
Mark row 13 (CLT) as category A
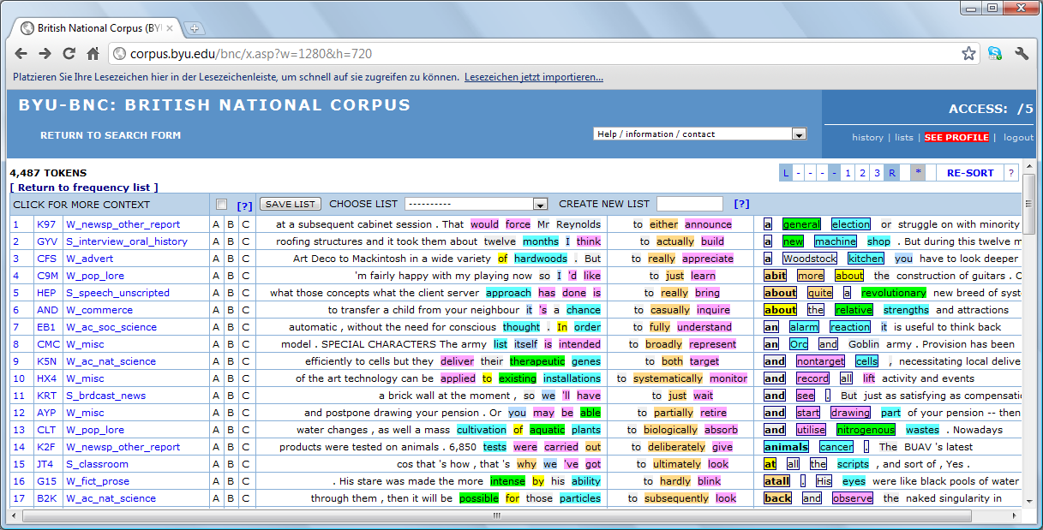point(217,430)
